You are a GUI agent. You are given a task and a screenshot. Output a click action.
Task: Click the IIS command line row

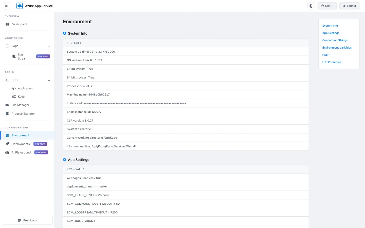coord(186,146)
